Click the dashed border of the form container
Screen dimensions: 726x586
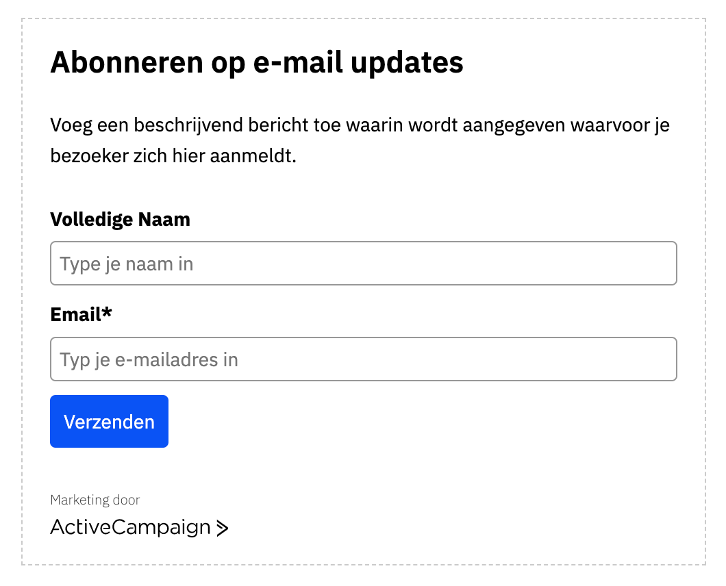363,20
